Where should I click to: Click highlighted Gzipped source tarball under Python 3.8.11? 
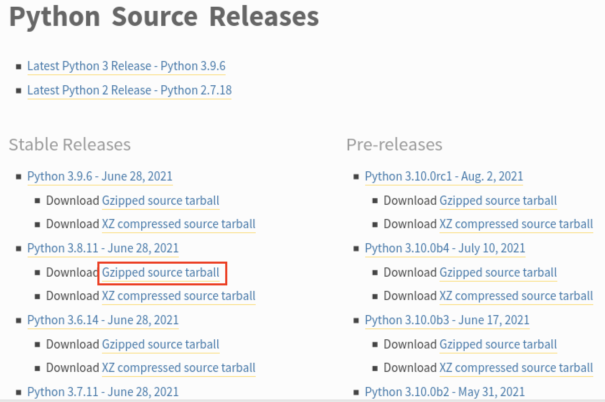click(x=160, y=272)
